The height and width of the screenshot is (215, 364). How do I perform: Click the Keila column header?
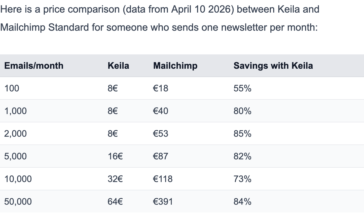coord(118,66)
